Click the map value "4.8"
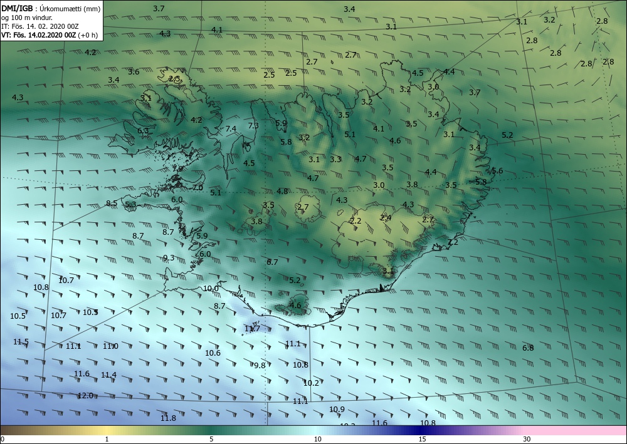The width and height of the screenshot is (627, 444). [282, 191]
